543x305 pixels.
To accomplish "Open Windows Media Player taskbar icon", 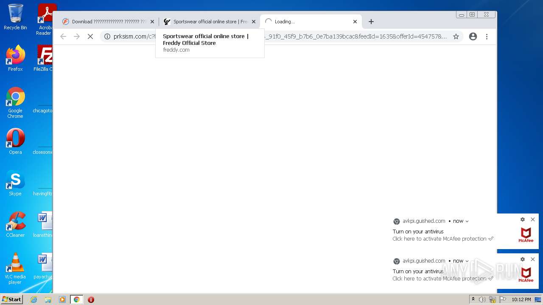I will tap(62, 299).
